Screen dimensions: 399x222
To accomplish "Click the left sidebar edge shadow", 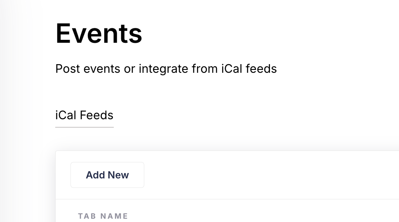I will (x=15, y=111).
